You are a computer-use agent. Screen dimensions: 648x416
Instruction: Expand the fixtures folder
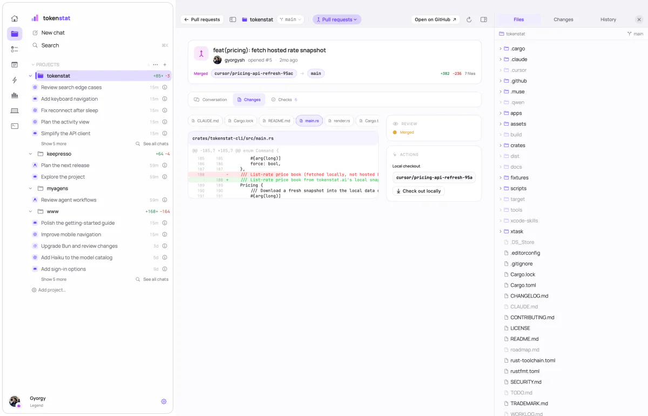[501, 178]
